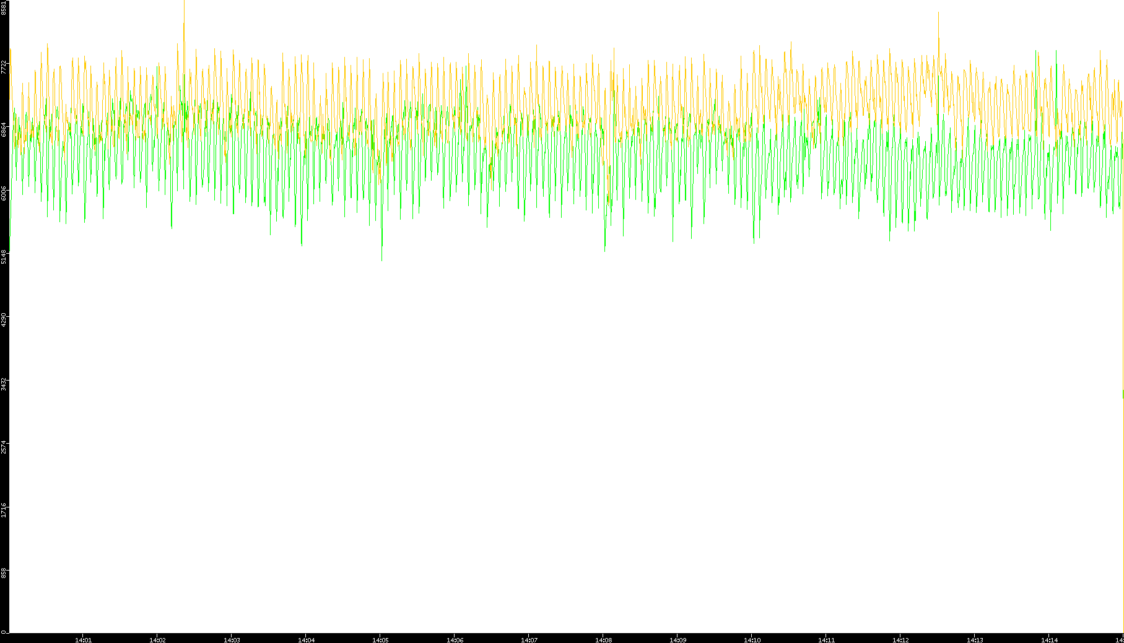
Task: Select the 14:06 label on time axis
Action: tap(455, 640)
